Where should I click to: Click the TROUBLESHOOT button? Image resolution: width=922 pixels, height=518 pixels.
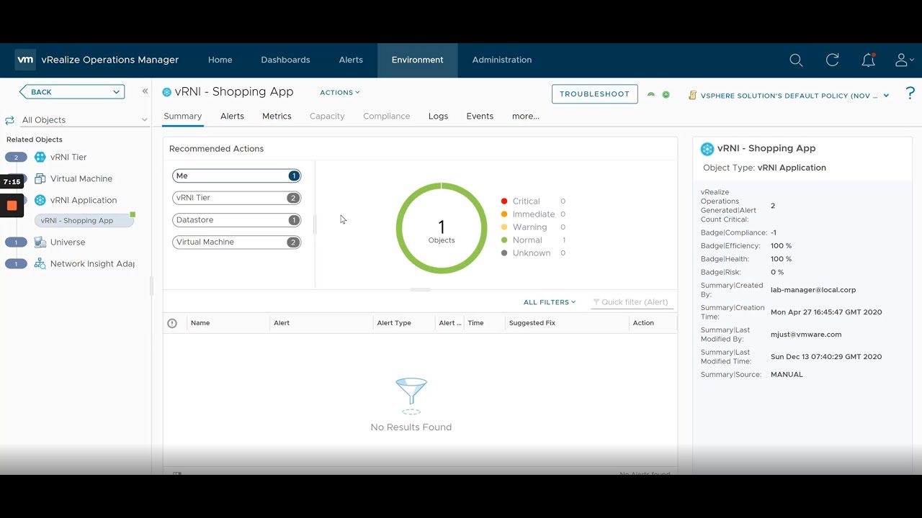click(595, 94)
